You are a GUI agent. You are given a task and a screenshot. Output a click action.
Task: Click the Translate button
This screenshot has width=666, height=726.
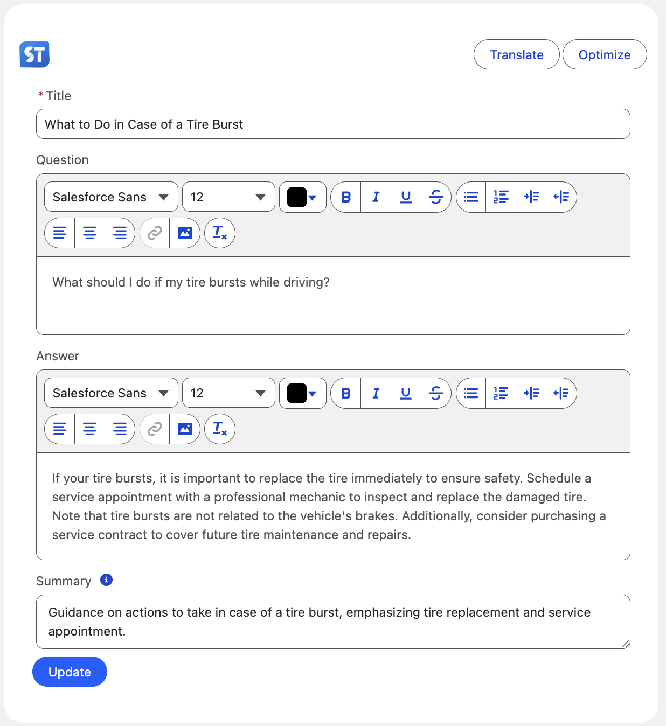pyautogui.click(x=517, y=54)
